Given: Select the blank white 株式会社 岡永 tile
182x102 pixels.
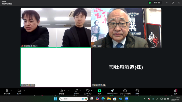Looking at the screenshot, I should tap(56, 67).
